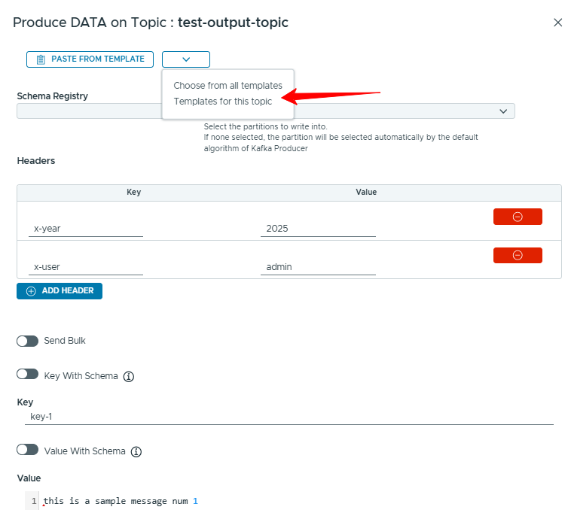Show info for Value With Schema
Screen dimensions: 568x516
136,452
